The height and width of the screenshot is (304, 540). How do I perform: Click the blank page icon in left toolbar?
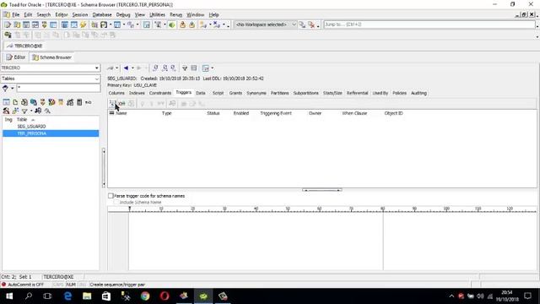(x=15, y=102)
